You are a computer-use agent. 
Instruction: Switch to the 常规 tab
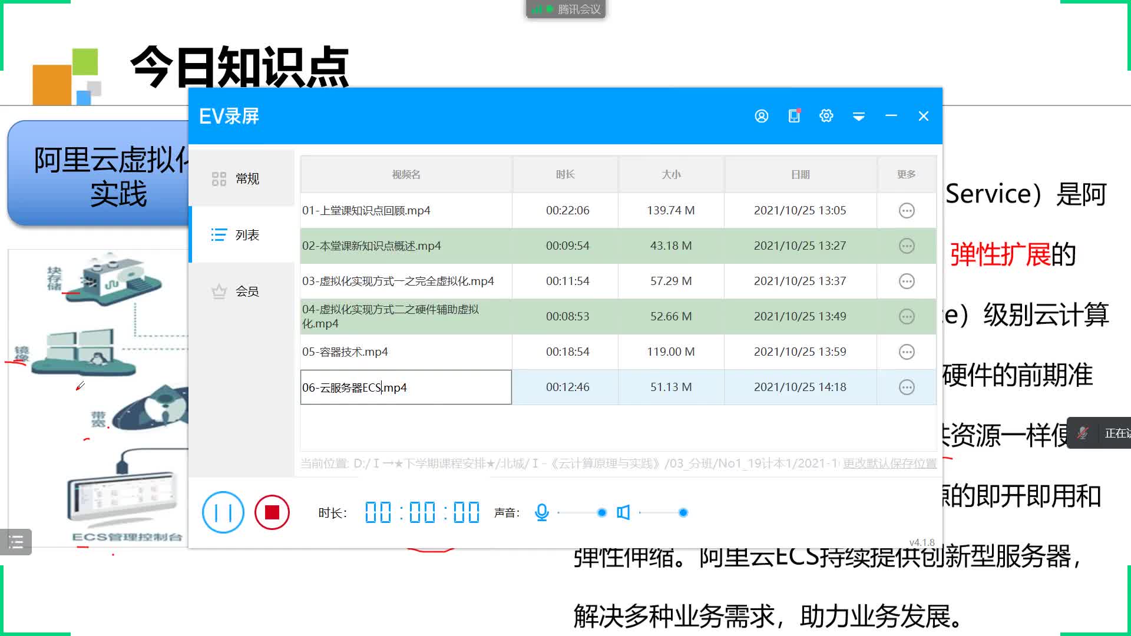pyautogui.click(x=242, y=178)
